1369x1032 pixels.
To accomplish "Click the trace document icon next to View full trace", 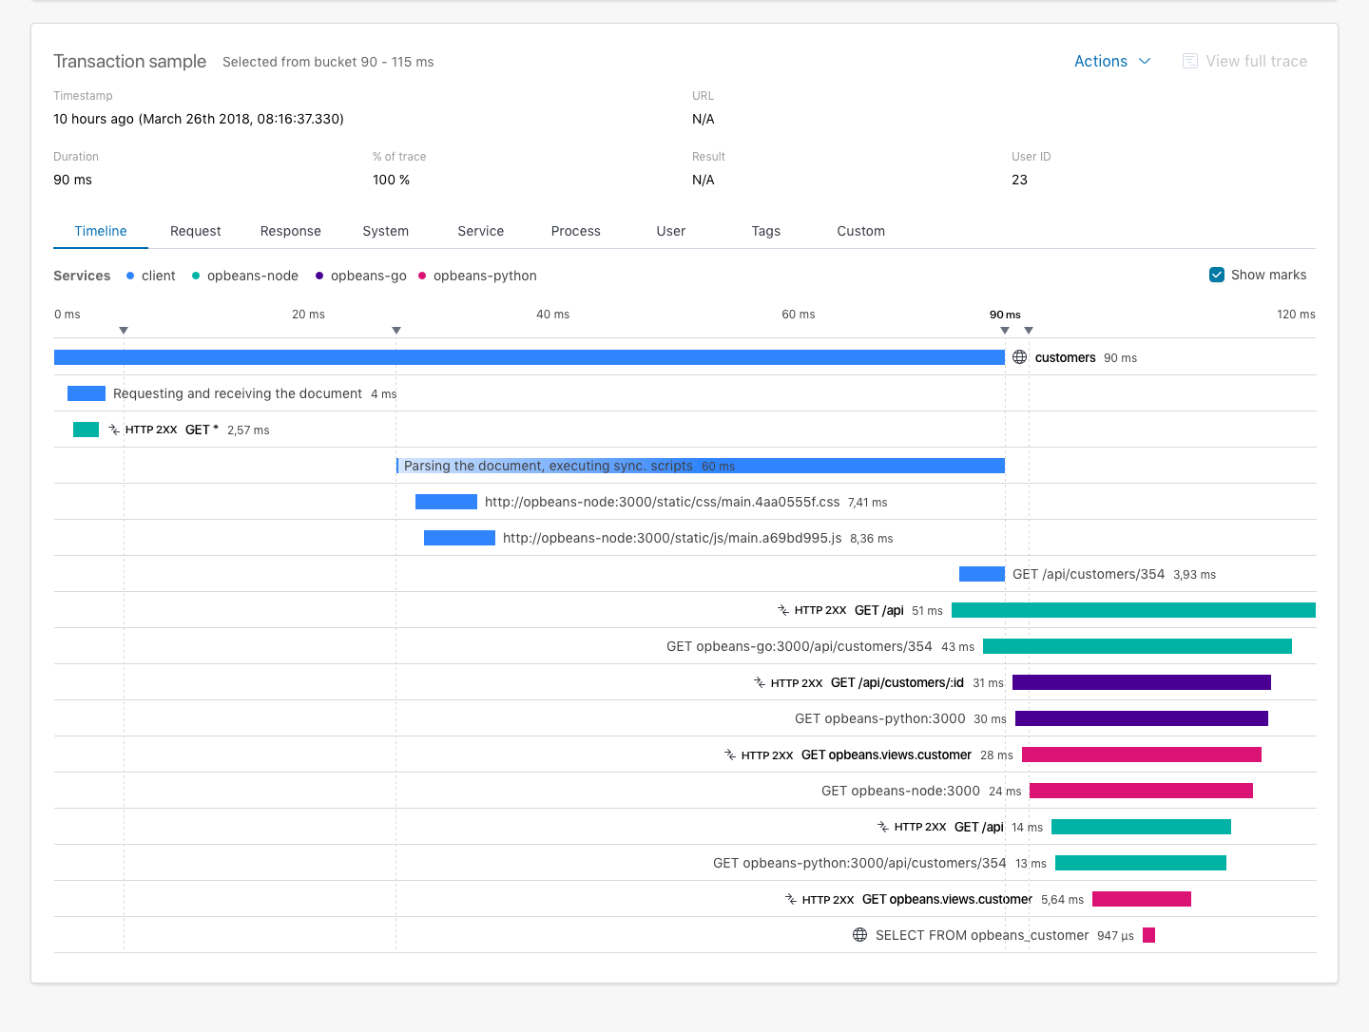I will [1189, 60].
